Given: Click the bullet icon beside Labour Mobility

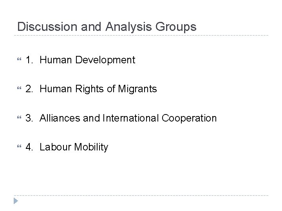Looking at the screenshot, I should [x=18, y=147].
